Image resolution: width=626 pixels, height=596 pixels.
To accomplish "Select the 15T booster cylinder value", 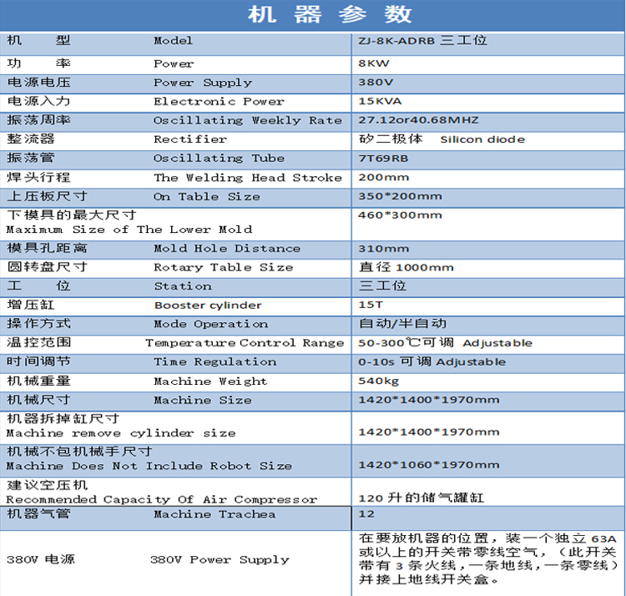I will [x=371, y=306].
